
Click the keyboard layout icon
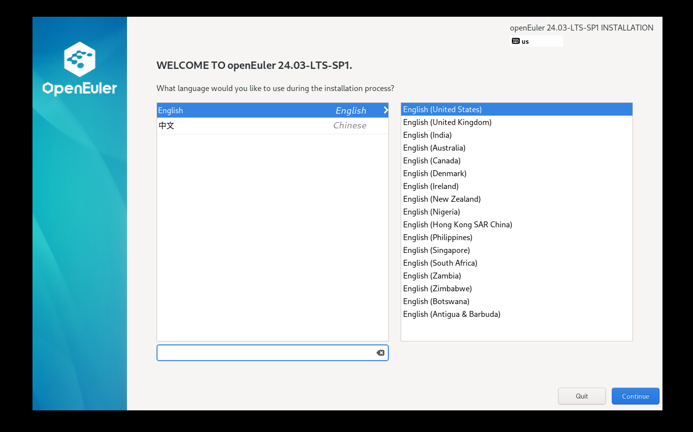point(516,41)
